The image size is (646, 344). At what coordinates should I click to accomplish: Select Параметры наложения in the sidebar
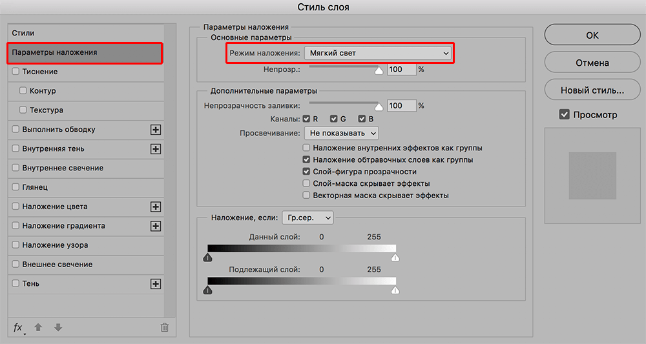pyautogui.click(x=85, y=53)
